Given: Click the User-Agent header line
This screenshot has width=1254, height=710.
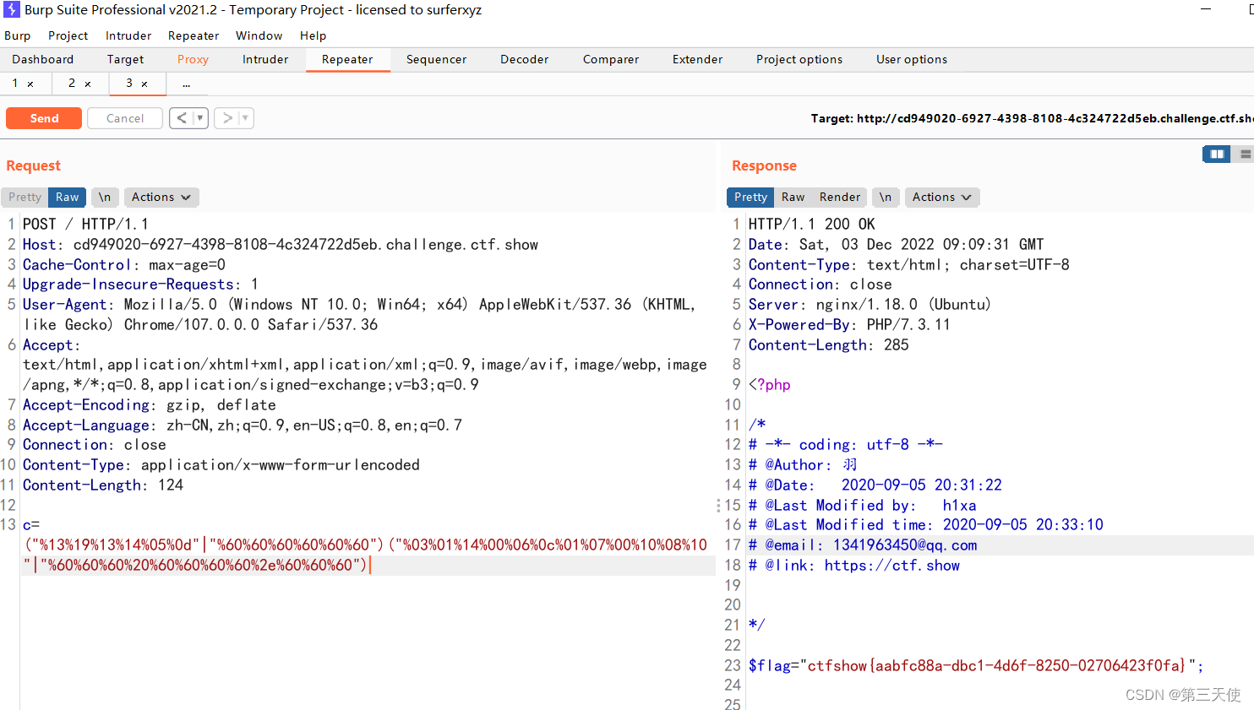Looking at the screenshot, I should tap(359, 315).
